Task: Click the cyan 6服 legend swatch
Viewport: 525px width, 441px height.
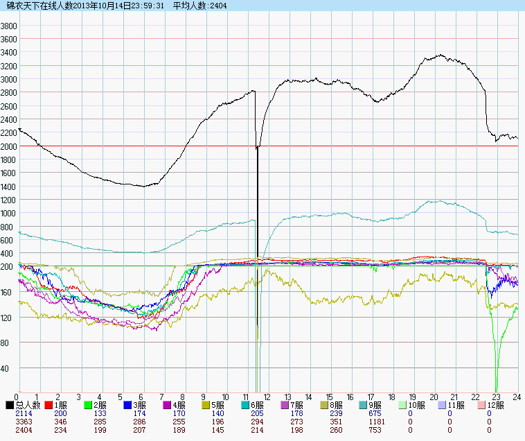Action: 246,405
